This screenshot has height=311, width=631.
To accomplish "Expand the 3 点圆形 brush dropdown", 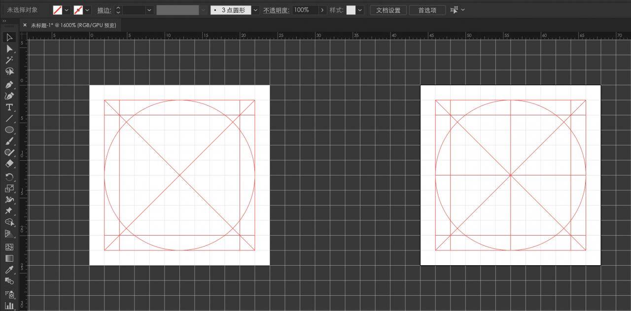I will point(255,10).
